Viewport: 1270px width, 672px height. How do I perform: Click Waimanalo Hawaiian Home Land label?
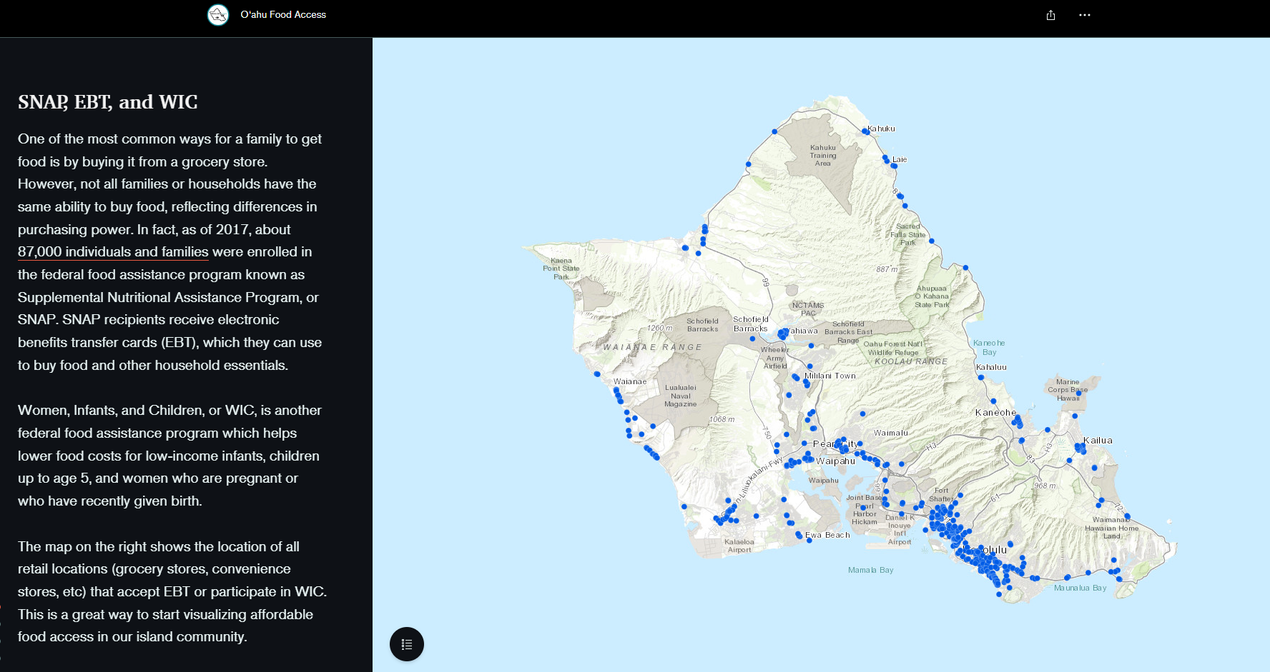coord(1112,528)
